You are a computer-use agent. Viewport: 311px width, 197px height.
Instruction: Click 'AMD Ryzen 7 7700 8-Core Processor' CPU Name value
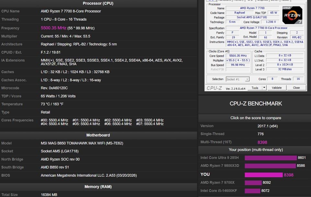pyautogui.click(x=71, y=11)
